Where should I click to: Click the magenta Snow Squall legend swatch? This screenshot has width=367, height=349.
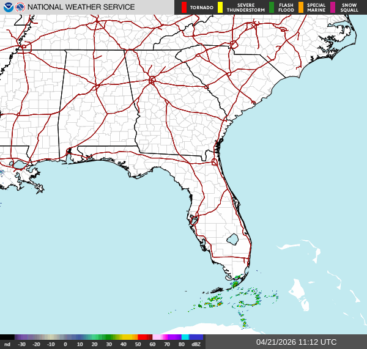[333, 7]
